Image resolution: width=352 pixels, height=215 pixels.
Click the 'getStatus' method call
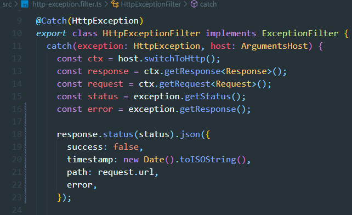(208, 97)
